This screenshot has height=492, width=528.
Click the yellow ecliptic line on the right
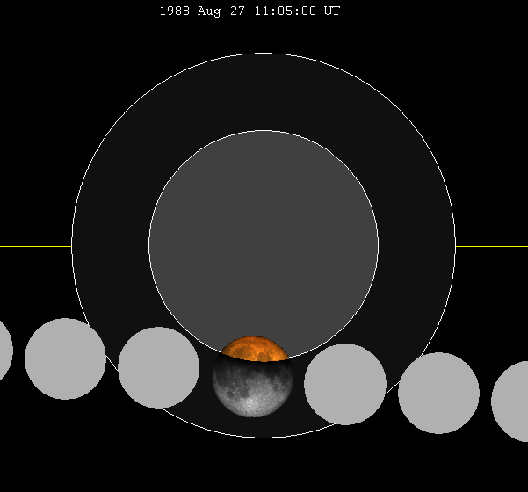click(x=491, y=246)
